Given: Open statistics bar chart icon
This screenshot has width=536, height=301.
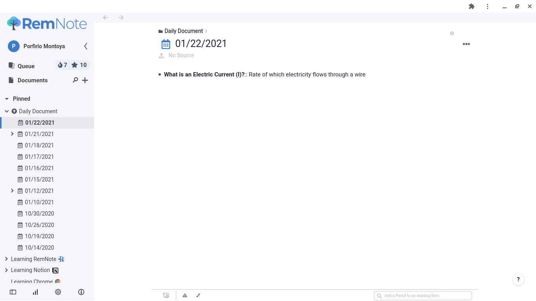Looking at the screenshot, I should point(35,292).
